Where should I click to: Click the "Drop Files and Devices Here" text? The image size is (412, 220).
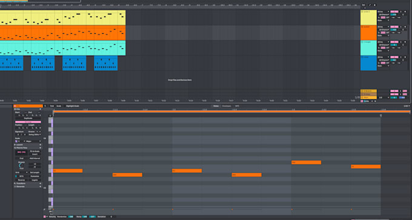click(180, 80)
